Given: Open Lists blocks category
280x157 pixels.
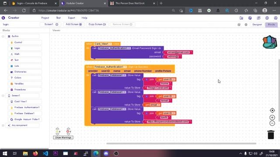Looking at the screenshot, I should [24, 66].
